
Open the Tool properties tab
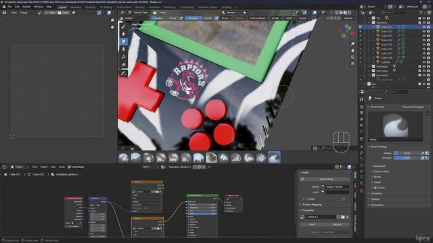362,99
